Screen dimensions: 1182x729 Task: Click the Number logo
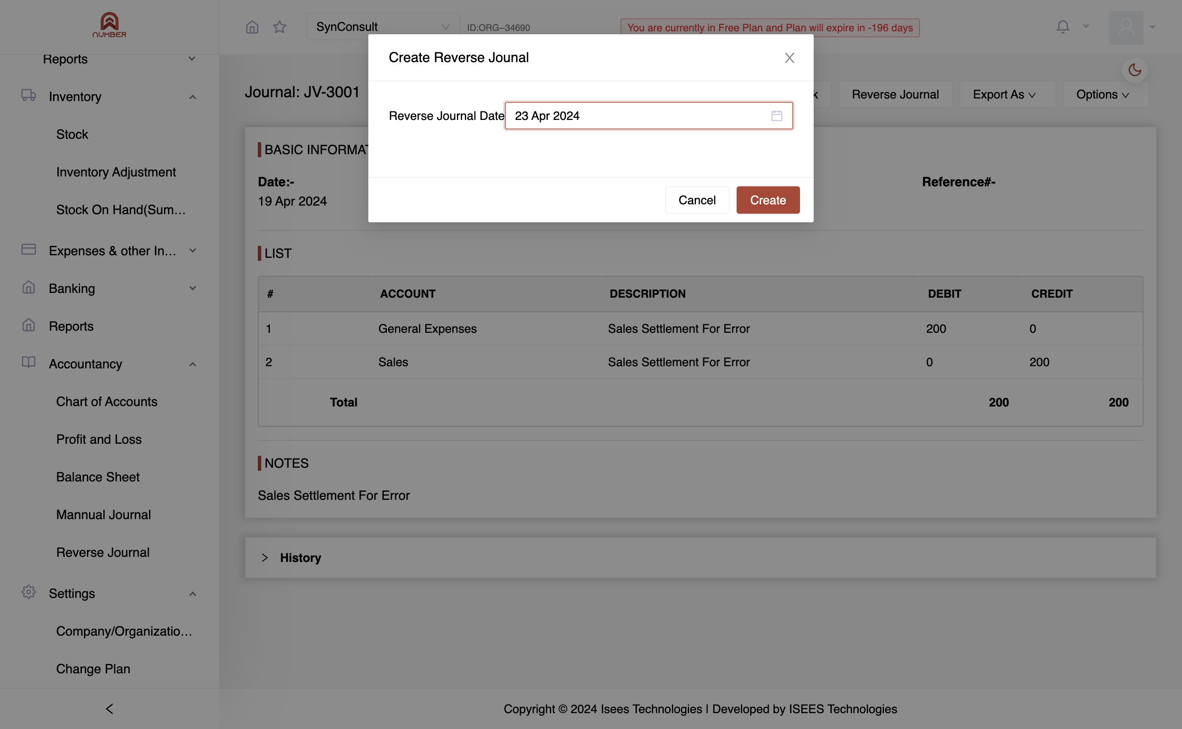tap(110, 25)
